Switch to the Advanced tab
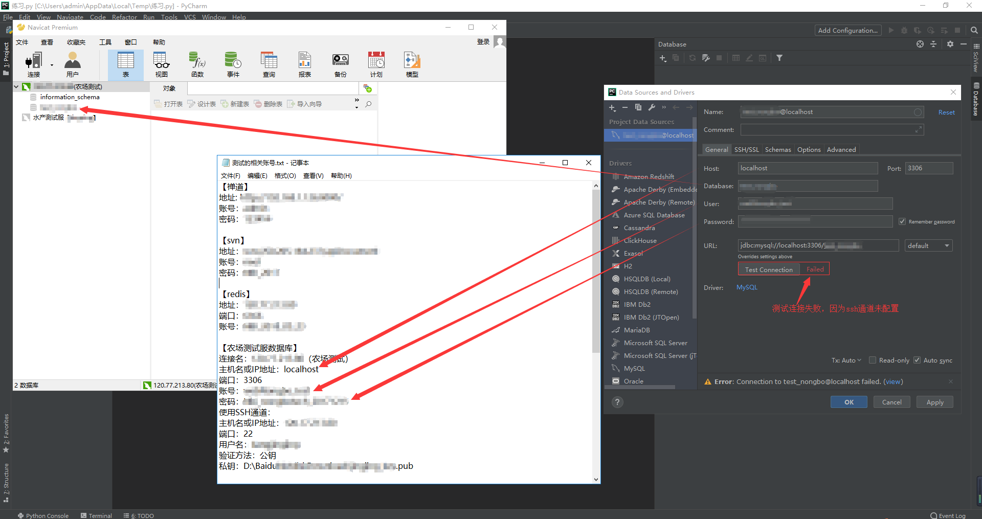The width and height of the screenshot is (982, 519). tap(841, 149)
